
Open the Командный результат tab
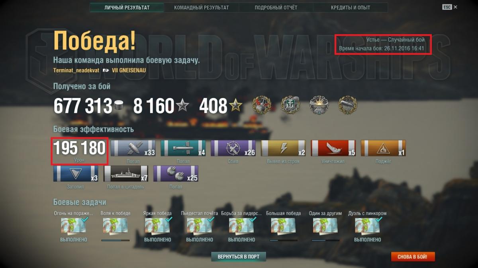[x=201, y=8]
